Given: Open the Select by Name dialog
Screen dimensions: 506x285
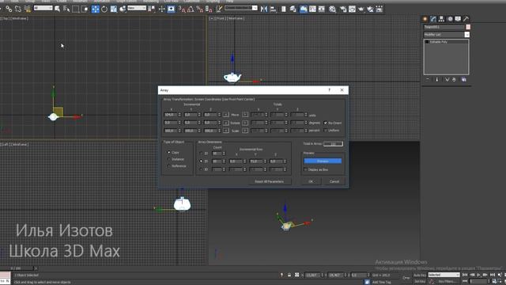Looking at the screenshot, I should (x=66, y=9).
